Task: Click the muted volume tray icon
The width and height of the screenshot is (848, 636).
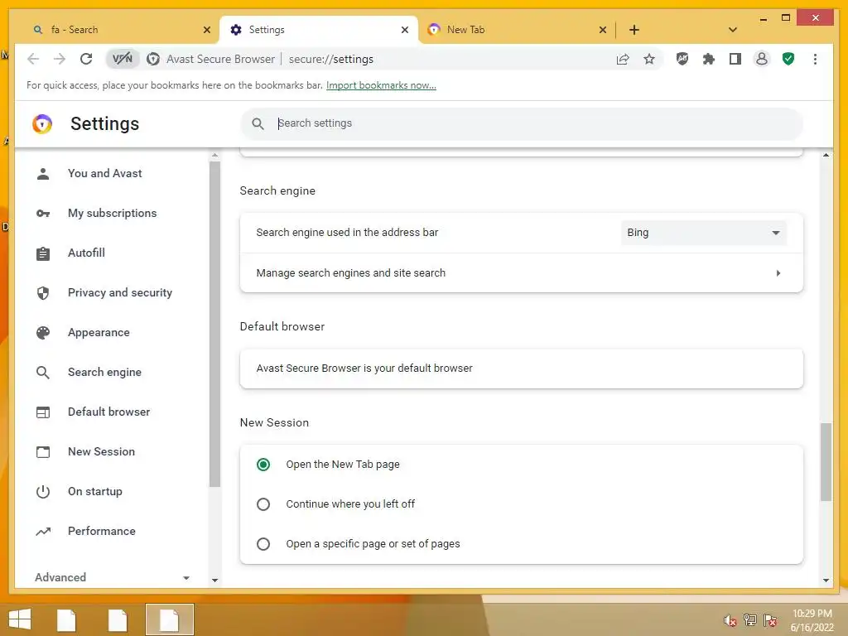Action: 730,620
